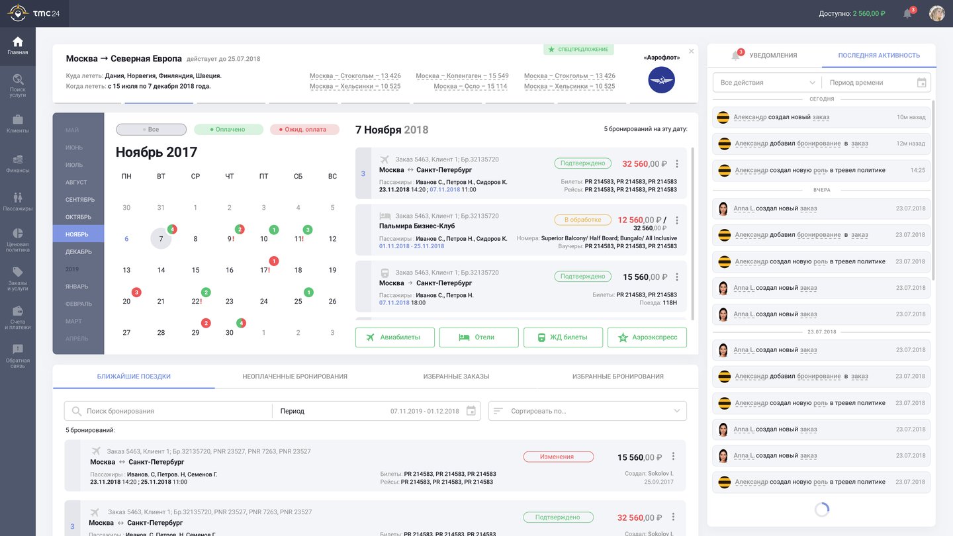
Task: Open the Финансы sidebar section
Action: coord(18,163)
